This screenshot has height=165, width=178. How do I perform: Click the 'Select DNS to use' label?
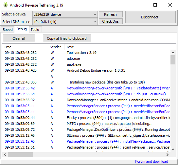point(16,22)
